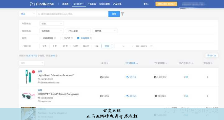Sort by the 7天订单量 column header

coord(131,63)
